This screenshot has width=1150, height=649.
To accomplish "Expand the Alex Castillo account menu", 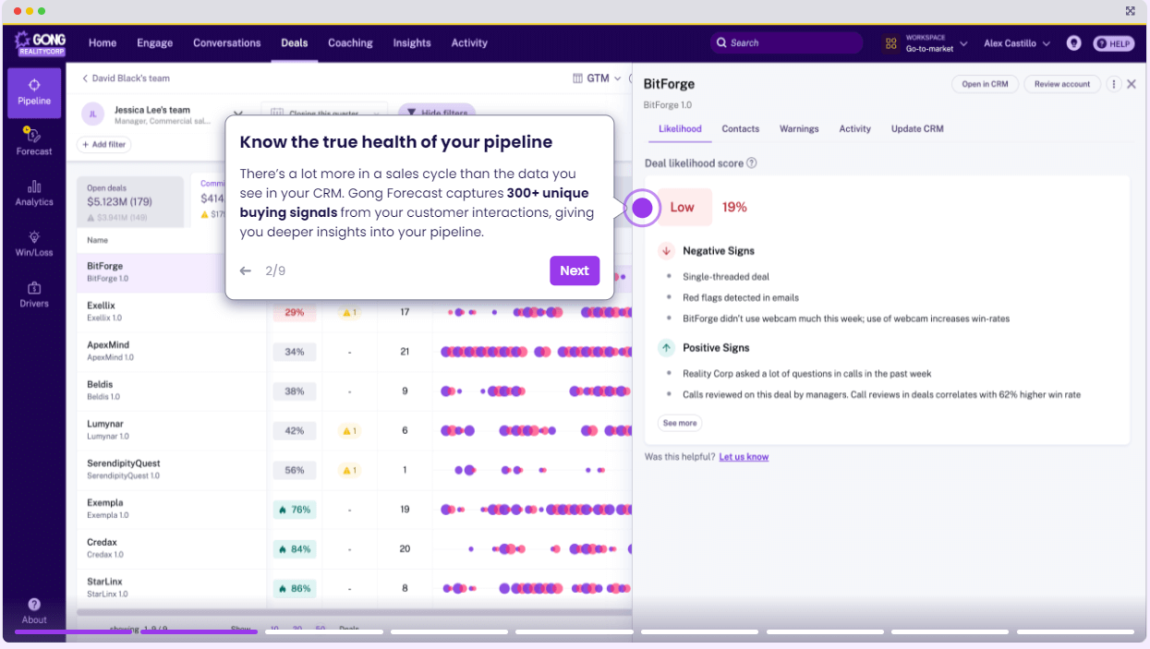I will (x=1016, y=42).
